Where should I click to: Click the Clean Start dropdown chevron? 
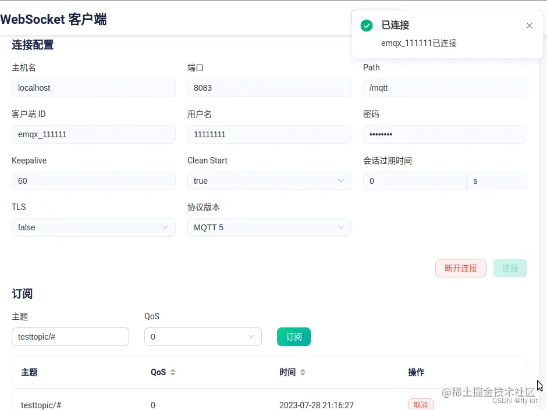[x=342, y=181]
